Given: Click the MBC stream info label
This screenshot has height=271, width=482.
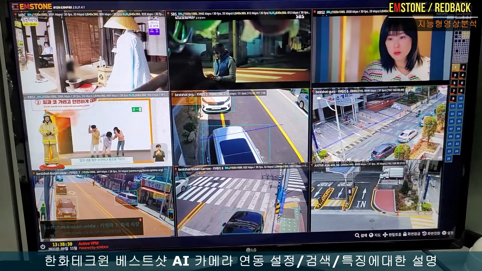Looking at the screenshot, I should click(91, 15).
